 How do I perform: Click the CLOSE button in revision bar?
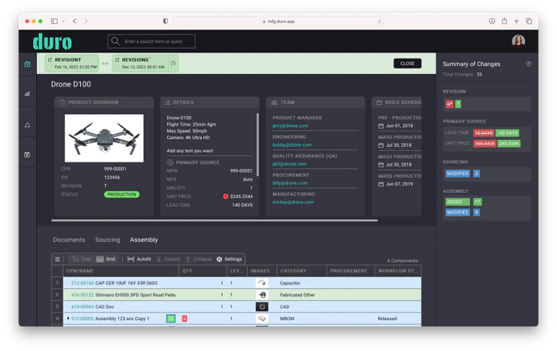tap(408, 64)
